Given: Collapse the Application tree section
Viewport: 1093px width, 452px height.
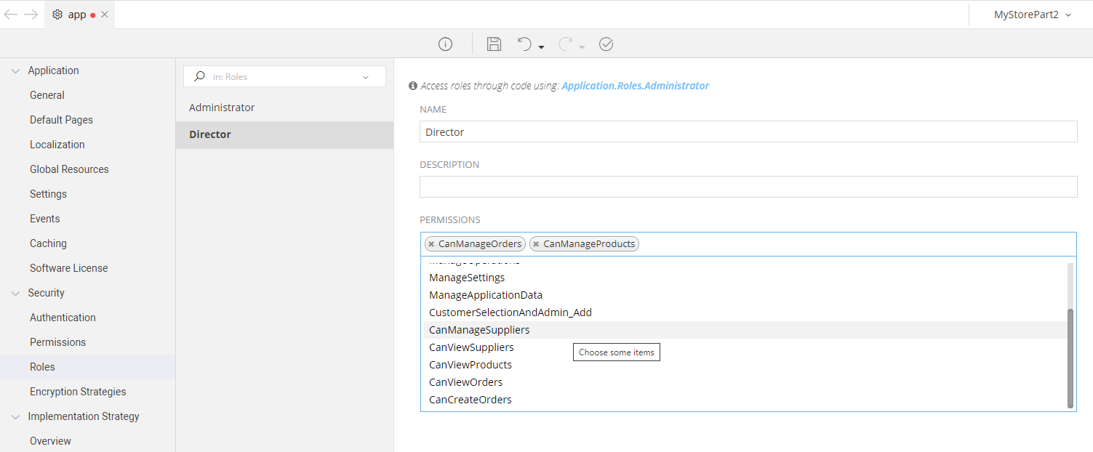Looking at the screenshot, I should [15, 70].
